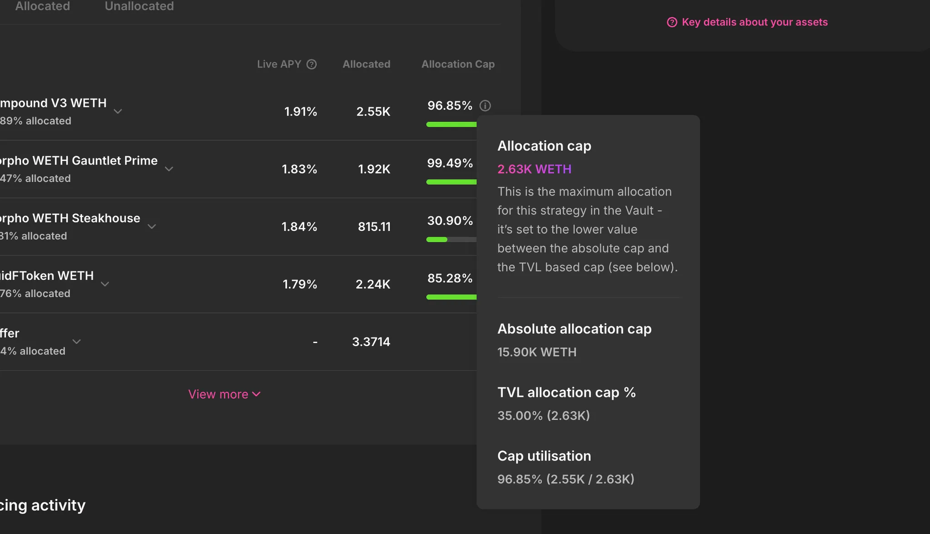Expand the FToken WETH row chevron
This screenshot has height=534, width=930.
pos(105,284)
